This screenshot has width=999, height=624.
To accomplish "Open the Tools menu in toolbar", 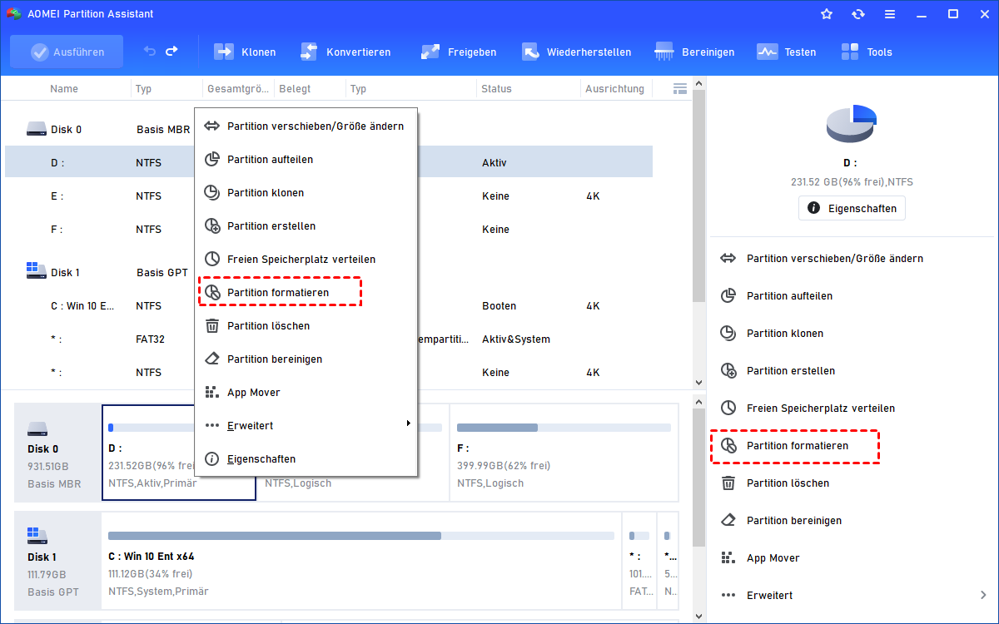I will tap(850, 52).
